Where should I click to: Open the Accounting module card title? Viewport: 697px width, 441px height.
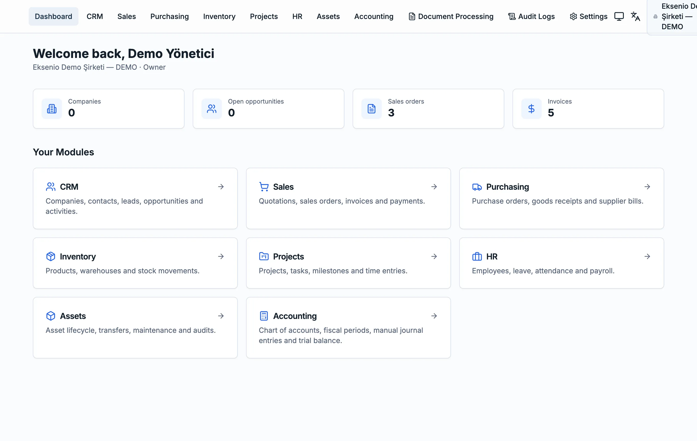click(295, 316)
